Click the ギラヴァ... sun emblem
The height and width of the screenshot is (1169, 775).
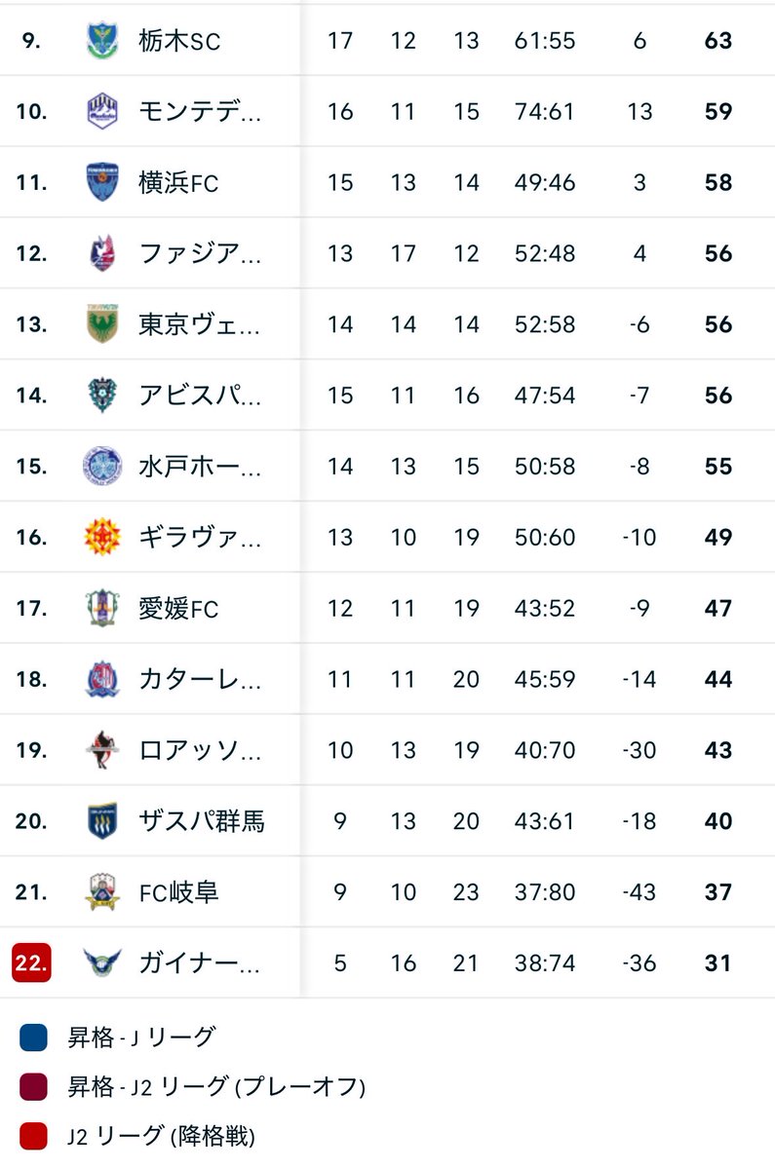click(102, 537)
